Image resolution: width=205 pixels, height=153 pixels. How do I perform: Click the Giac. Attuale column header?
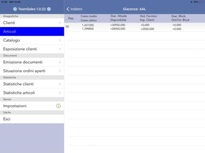tap(119, 16)
